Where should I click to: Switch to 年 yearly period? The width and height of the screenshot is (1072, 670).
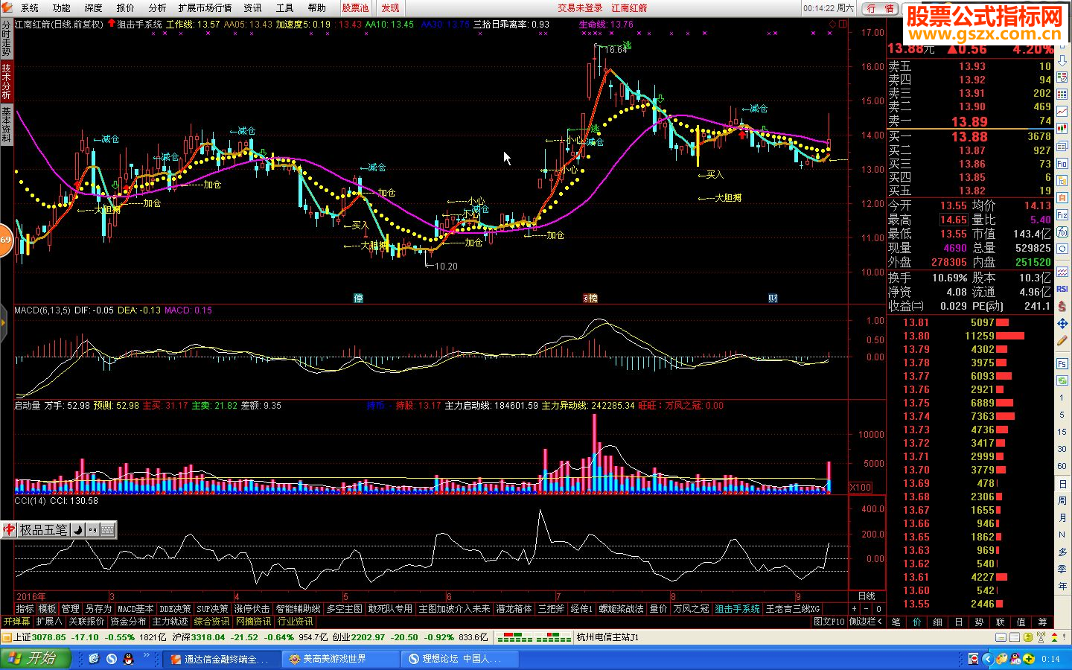(1062, 587)
